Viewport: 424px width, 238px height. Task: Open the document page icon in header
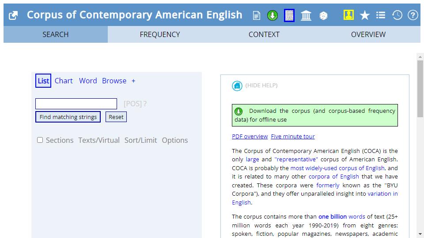tap(257, 16)
